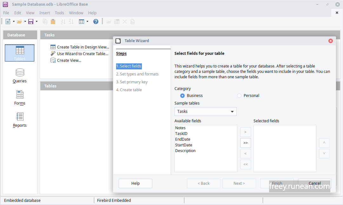Click the Delete X toolbar icon
Image resolution: width=343 pixels, height=205 pixels.
[125, 22]
